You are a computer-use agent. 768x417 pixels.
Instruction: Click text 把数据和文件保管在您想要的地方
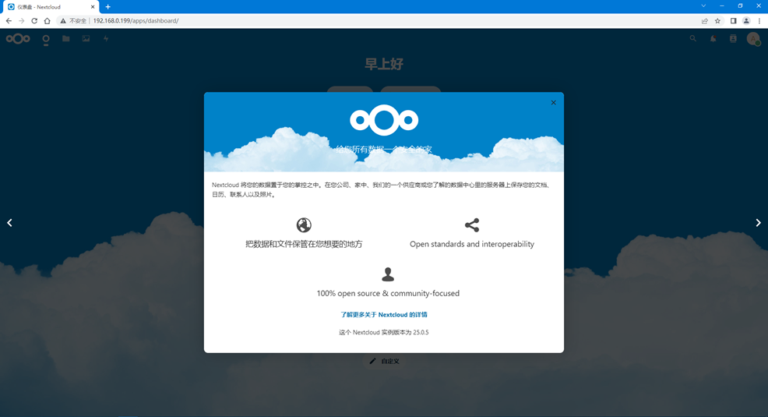[304, 244]
